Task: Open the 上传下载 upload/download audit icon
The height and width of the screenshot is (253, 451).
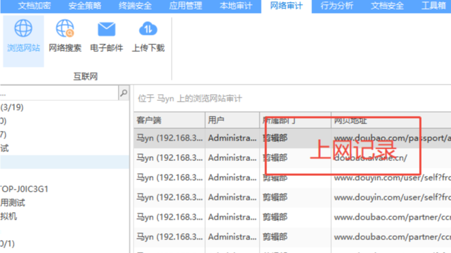Action: click(x=148, y=36)
